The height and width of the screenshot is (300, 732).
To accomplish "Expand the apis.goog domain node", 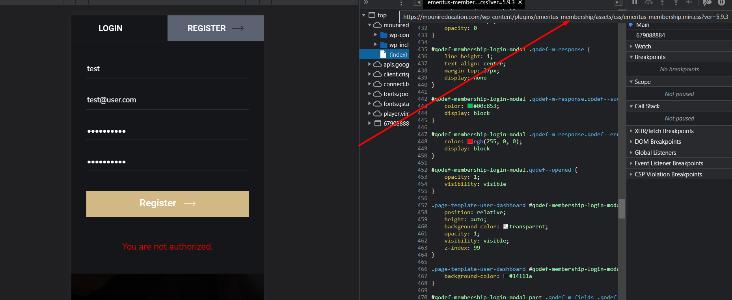I will pos(369,64).
